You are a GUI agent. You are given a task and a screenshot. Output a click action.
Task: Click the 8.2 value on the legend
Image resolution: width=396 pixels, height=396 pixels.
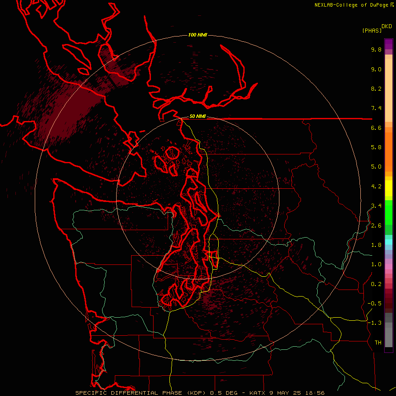[376, 88]
